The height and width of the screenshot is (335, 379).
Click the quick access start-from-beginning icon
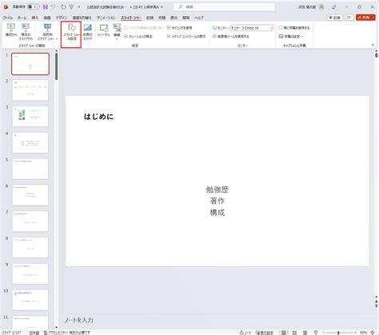[71, 7]
